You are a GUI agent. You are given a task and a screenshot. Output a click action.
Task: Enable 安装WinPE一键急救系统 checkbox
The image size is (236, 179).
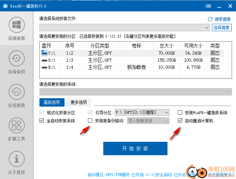click(180, 112)
